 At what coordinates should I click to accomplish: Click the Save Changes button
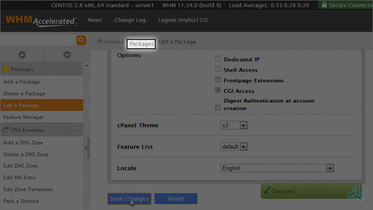(x=129, y=199)
